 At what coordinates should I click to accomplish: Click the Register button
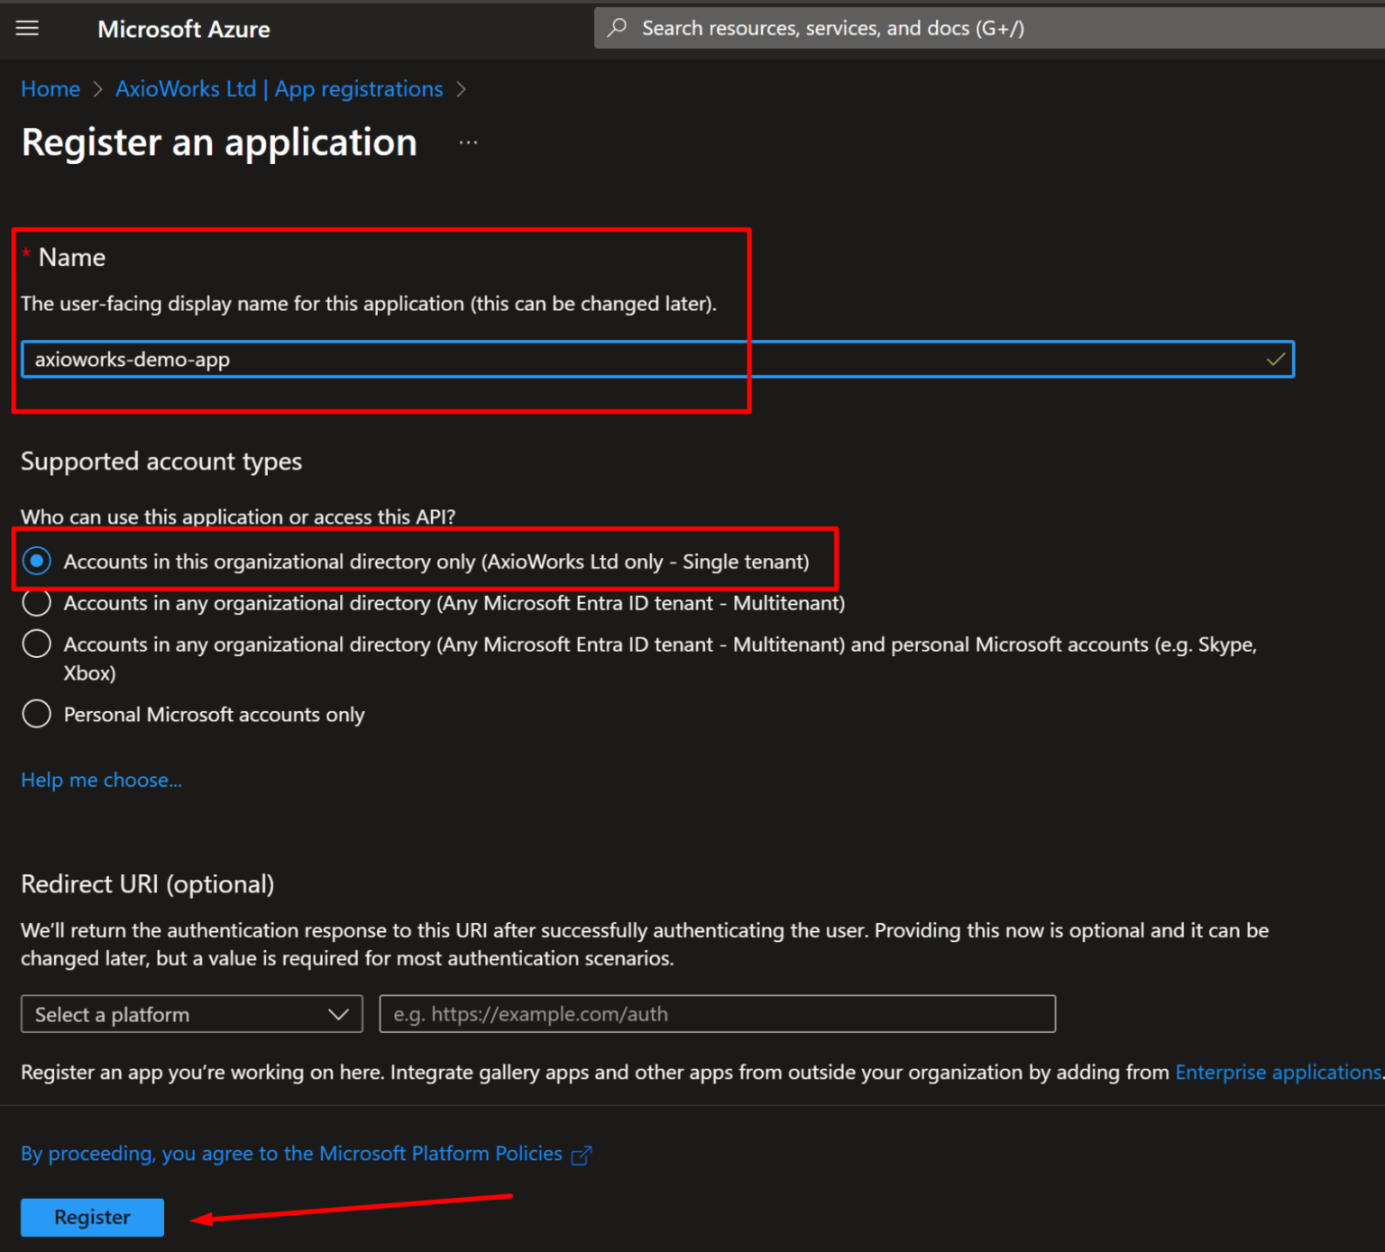91,1217
